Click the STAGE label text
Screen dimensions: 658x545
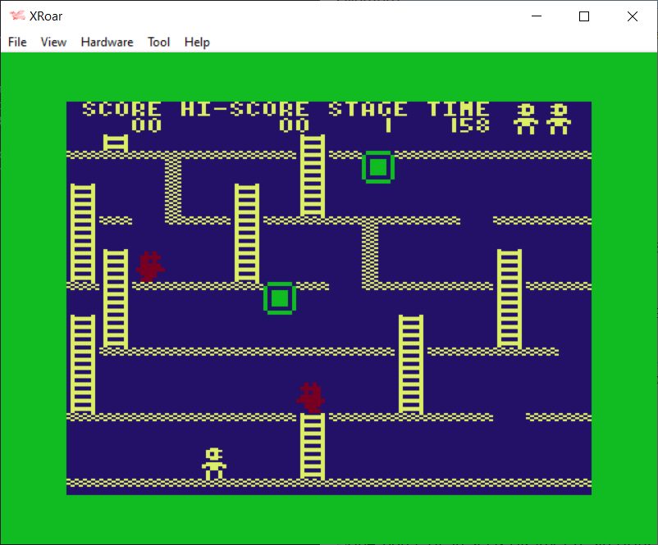click(368, 109)
